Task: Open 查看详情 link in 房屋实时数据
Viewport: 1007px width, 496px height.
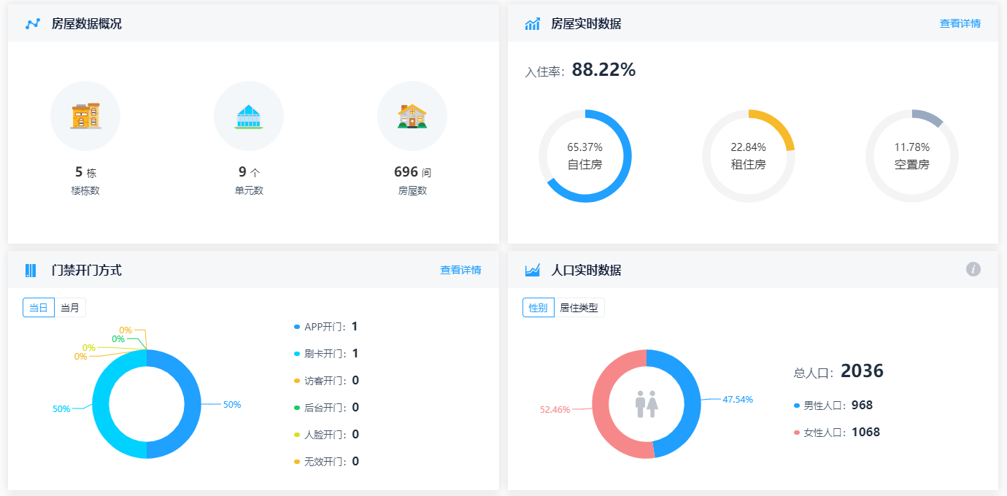Action: (960, 23)
